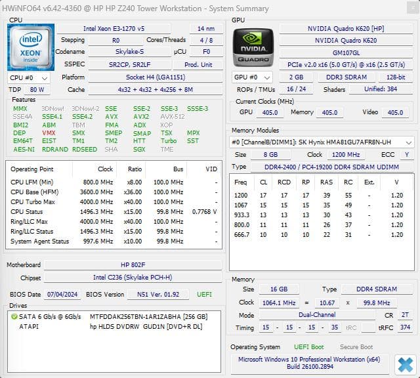This screenshot has height=378, width=420.
Task: Select the CPU Base (HFM) row
Action: tap(114, 192)
